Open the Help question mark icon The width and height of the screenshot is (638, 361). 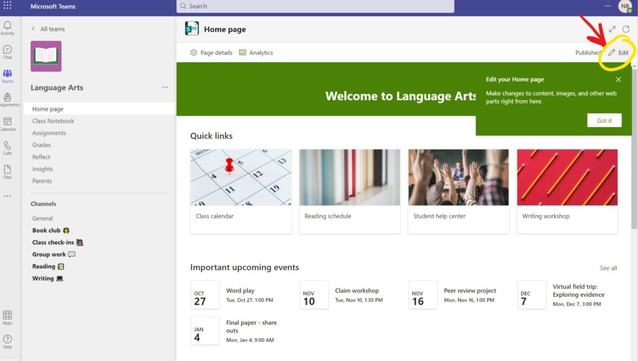7,341
